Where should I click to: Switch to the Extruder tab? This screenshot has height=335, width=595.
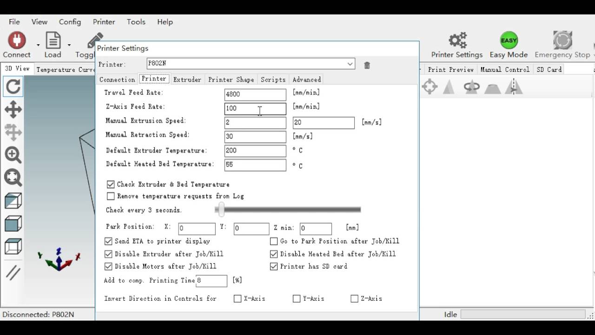pos(187,80)
